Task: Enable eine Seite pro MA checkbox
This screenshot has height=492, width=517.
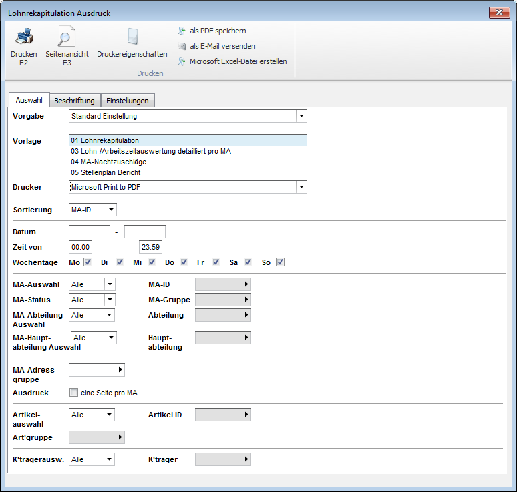Action: (74, 393)
